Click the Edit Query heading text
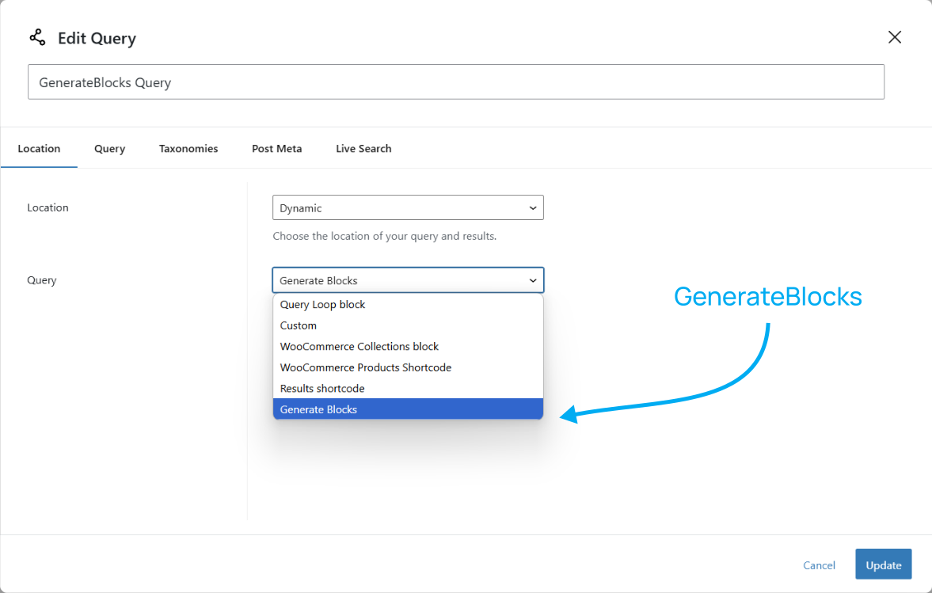The height and width of the screenshot is (593, 932). click(x=97, y=39)
